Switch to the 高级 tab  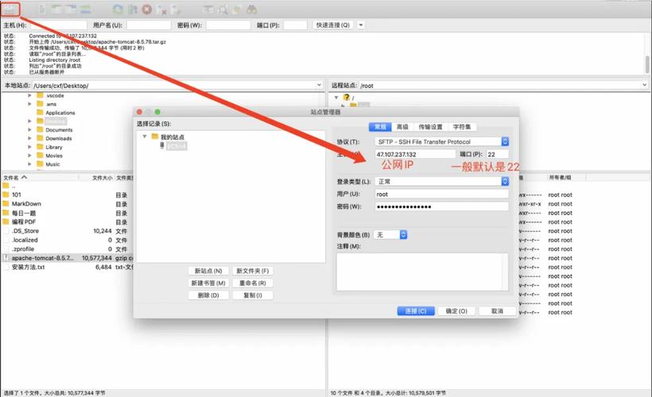(402, 127)
